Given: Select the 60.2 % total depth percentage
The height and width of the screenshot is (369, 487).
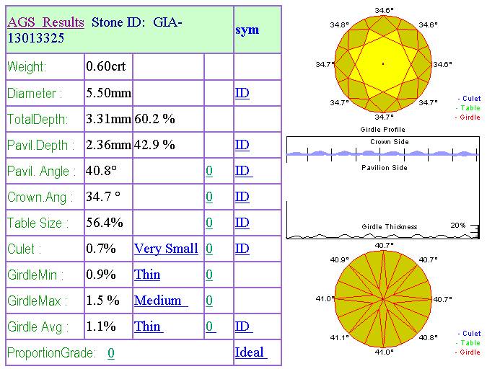Looking at the screenshot, I should pos(154,119).
